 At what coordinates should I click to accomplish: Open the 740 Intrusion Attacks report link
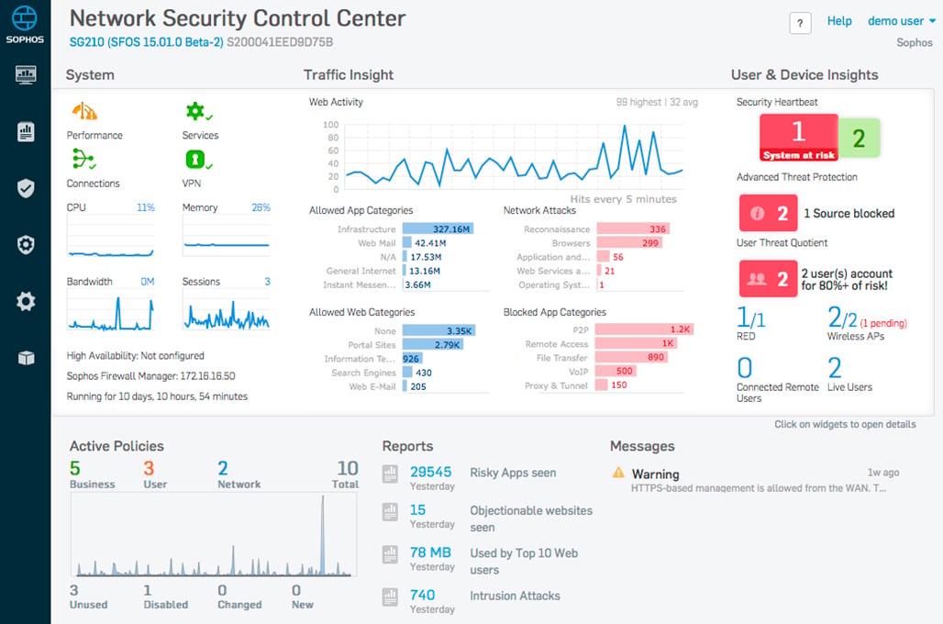tap(422, 596)
